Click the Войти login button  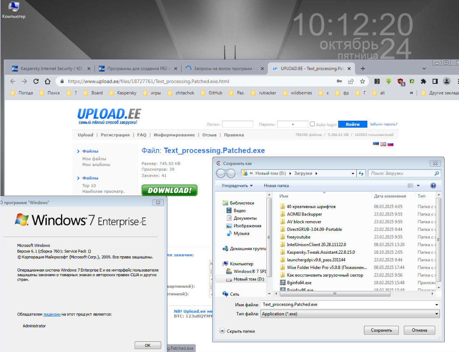point(353,124)
